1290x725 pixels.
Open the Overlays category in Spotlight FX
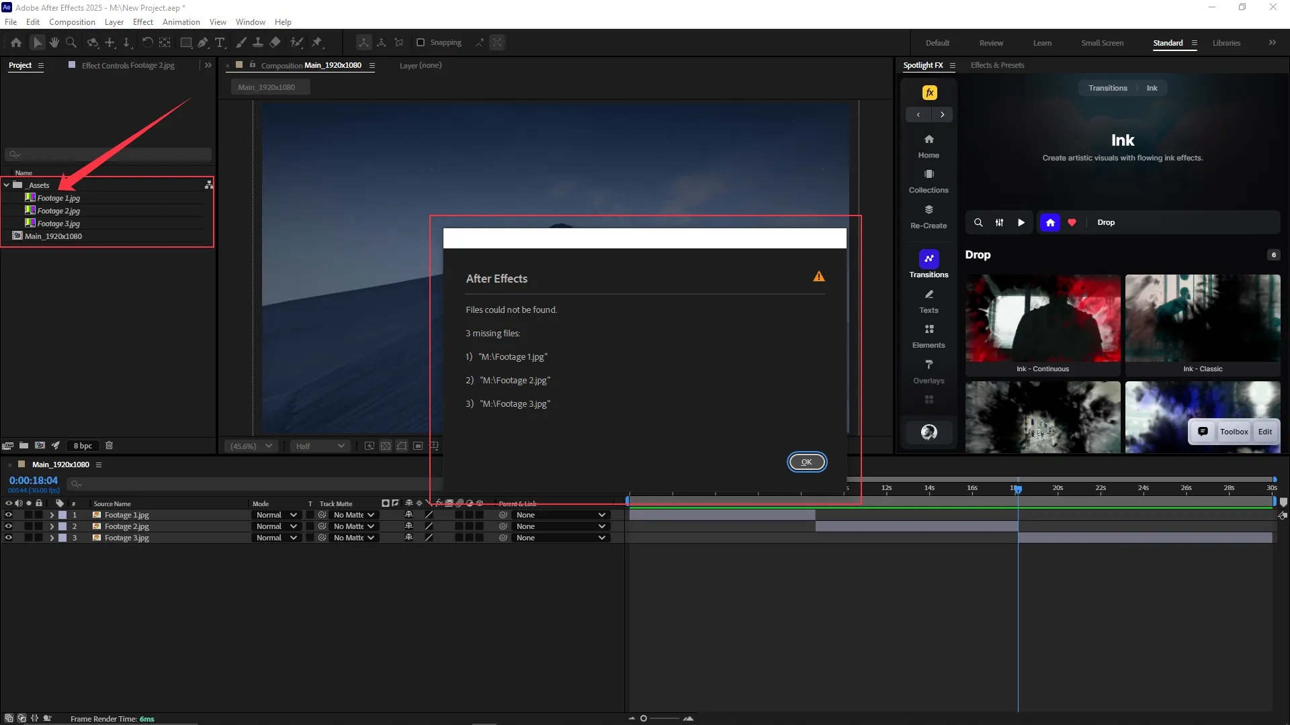929,371
